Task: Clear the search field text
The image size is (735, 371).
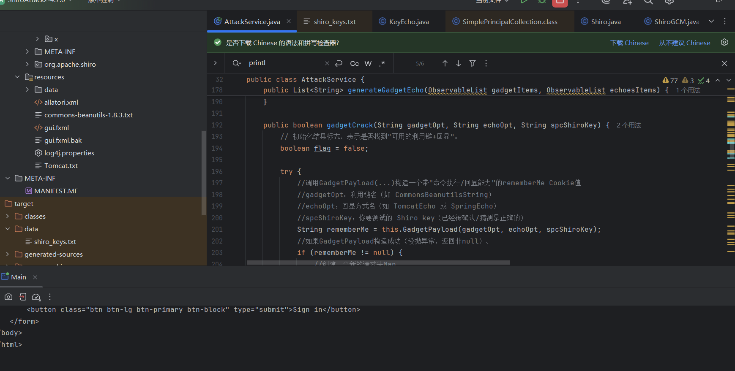Action: coord(327,63)
